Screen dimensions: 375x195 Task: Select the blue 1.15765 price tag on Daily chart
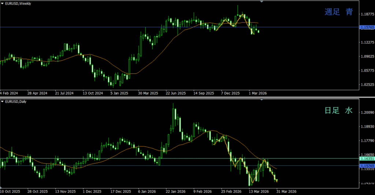(367, 166)
